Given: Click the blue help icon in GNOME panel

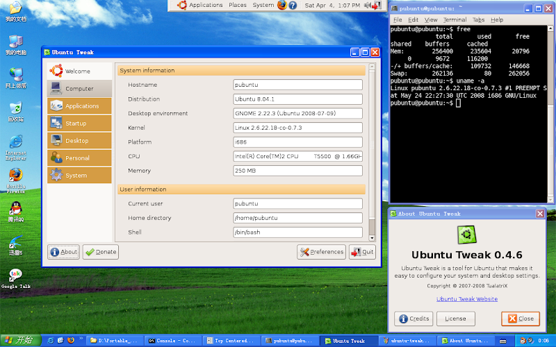Looking at the screenshot, I should 293,5.
